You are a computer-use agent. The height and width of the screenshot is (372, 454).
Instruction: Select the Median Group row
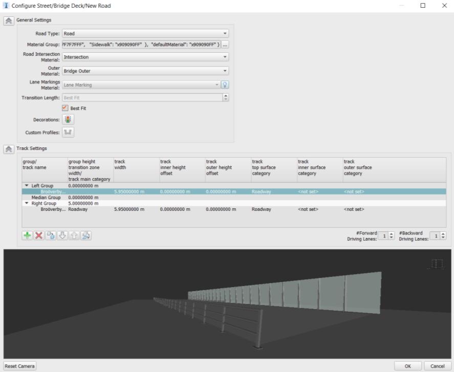click(x=234, y=198)
